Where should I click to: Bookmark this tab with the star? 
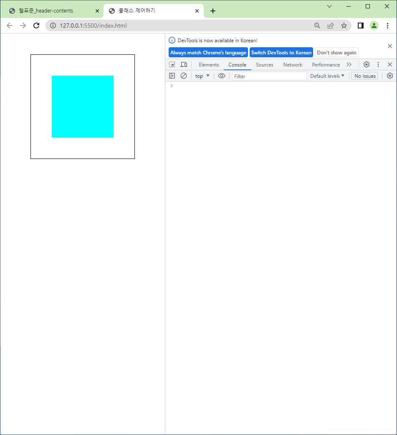(x=344, y=26)
